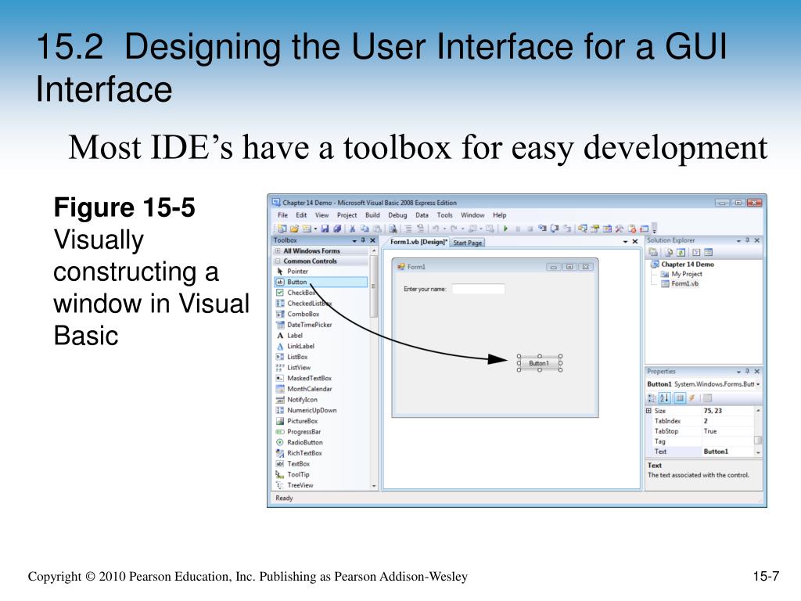Select the ListBox control in Toolbox

[320, 357]
